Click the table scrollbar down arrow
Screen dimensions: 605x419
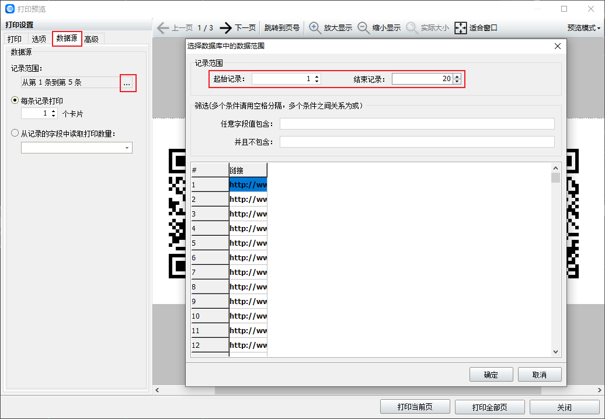555,351
